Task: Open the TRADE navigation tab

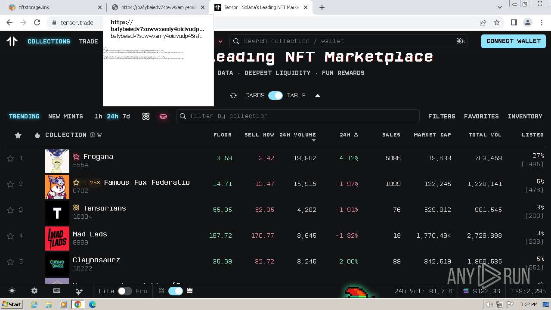Action: [x=89, y=41]
